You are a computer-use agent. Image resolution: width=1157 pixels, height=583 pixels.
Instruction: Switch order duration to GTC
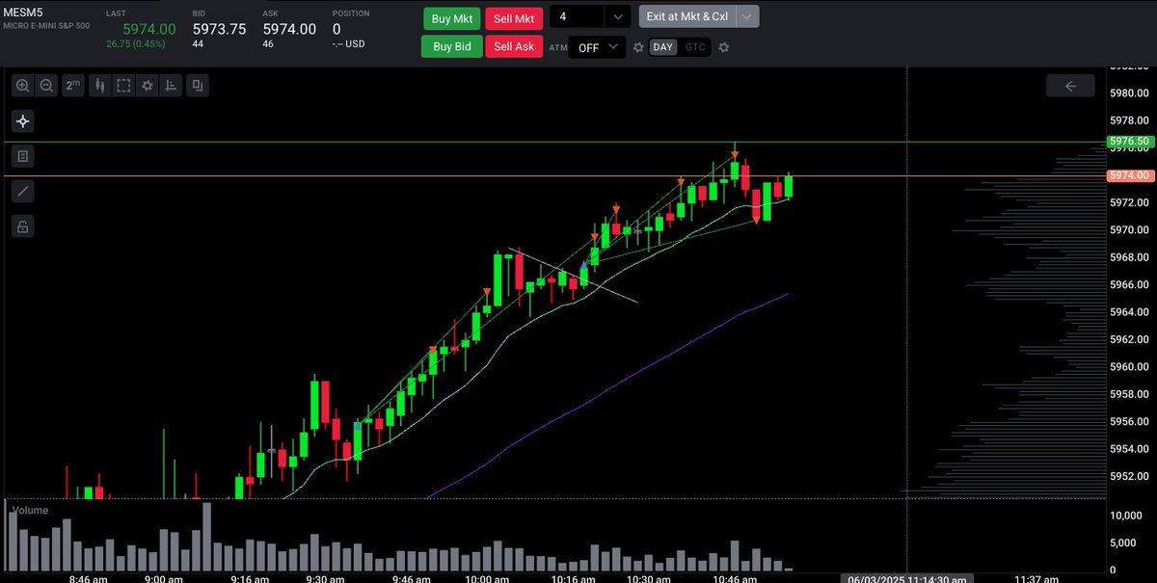pyautogui.click(x=692, y=46)
